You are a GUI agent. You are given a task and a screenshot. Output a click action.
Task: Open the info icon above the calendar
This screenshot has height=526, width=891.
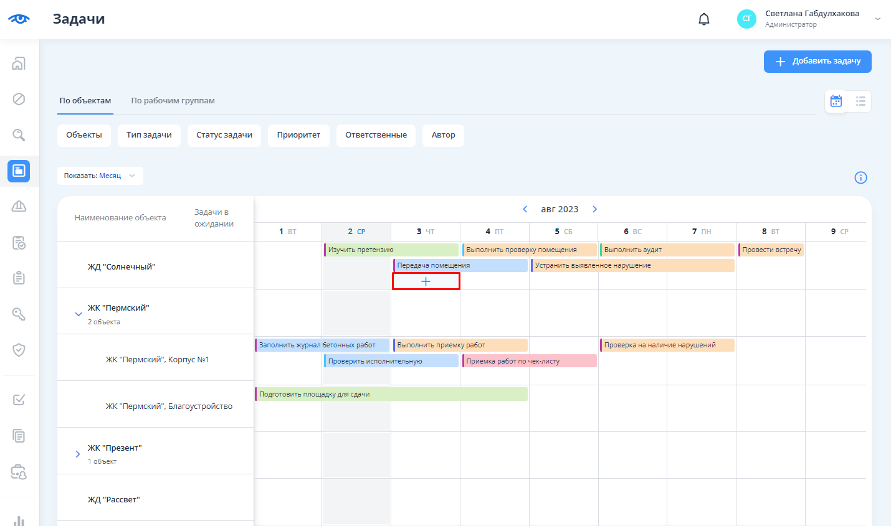860,178
